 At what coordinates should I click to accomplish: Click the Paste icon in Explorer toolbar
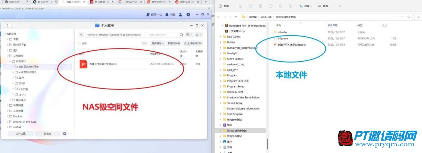pos(260,6)
